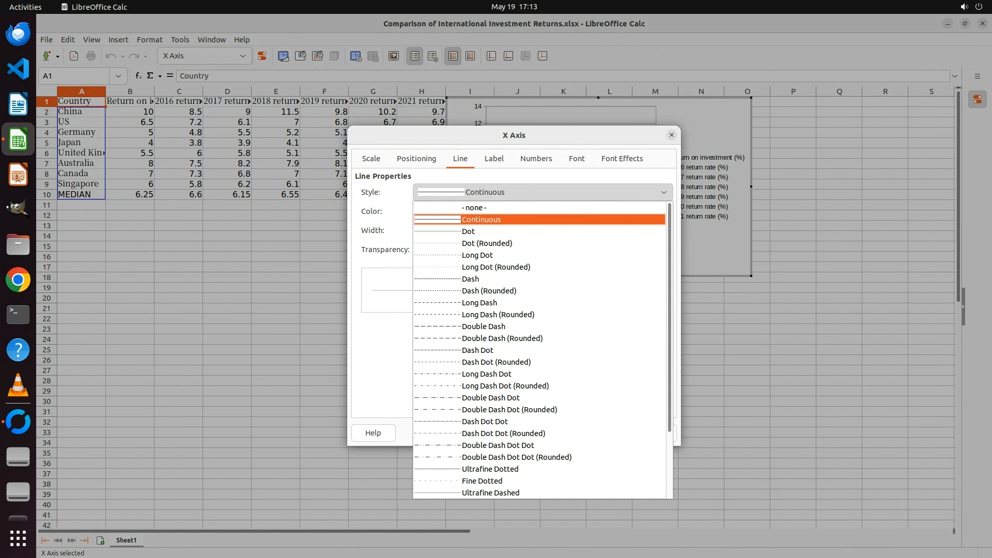Click Format Selection toolbar icon
This screenshot has width=992, height=558.
[x=262, y=56]
